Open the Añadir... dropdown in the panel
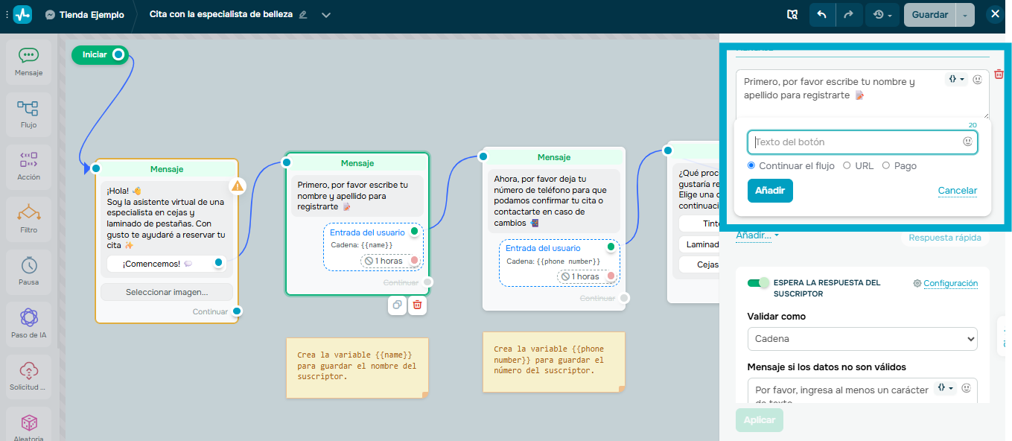 click(x=757, y=235)
